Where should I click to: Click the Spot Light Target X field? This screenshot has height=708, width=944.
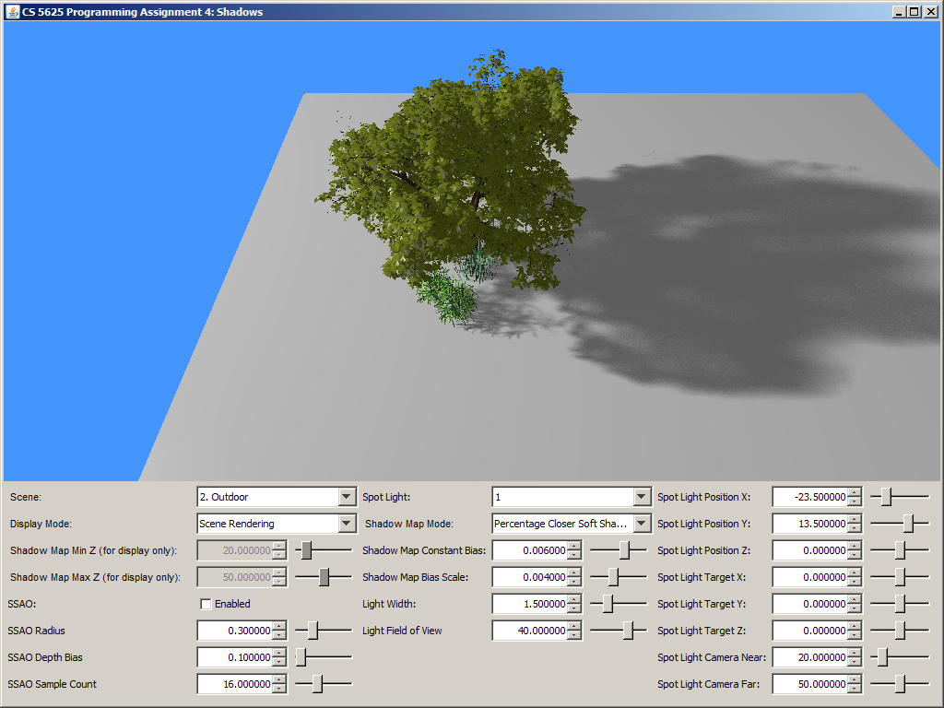coord(808,577)
